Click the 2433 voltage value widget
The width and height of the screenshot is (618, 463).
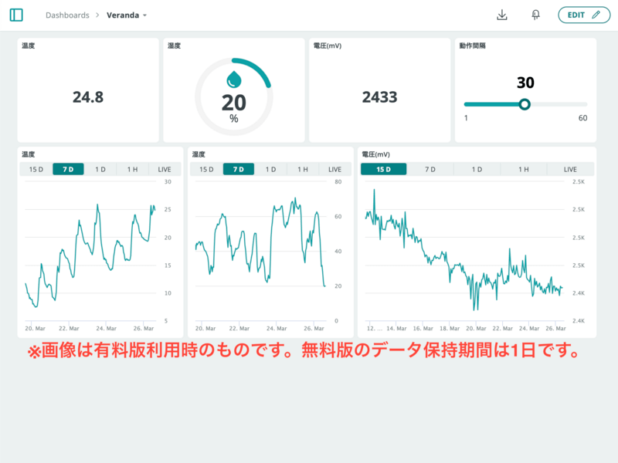coord(379,97)
